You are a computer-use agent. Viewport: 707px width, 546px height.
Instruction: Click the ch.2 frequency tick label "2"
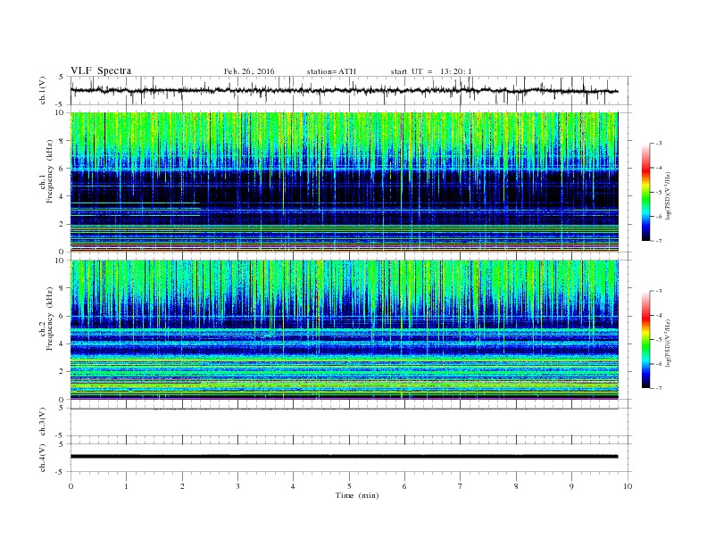(x=62, y=372)
